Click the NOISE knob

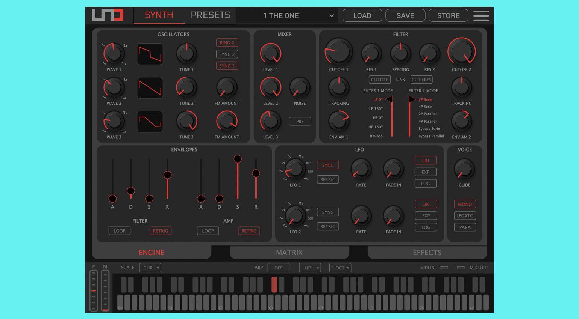coord(300,87)
